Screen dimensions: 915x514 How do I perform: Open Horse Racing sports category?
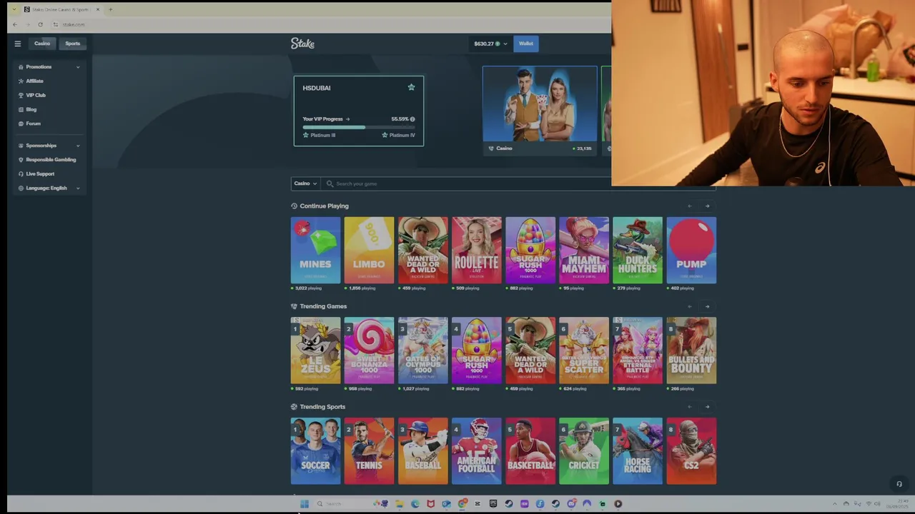[x=638, y=451]
